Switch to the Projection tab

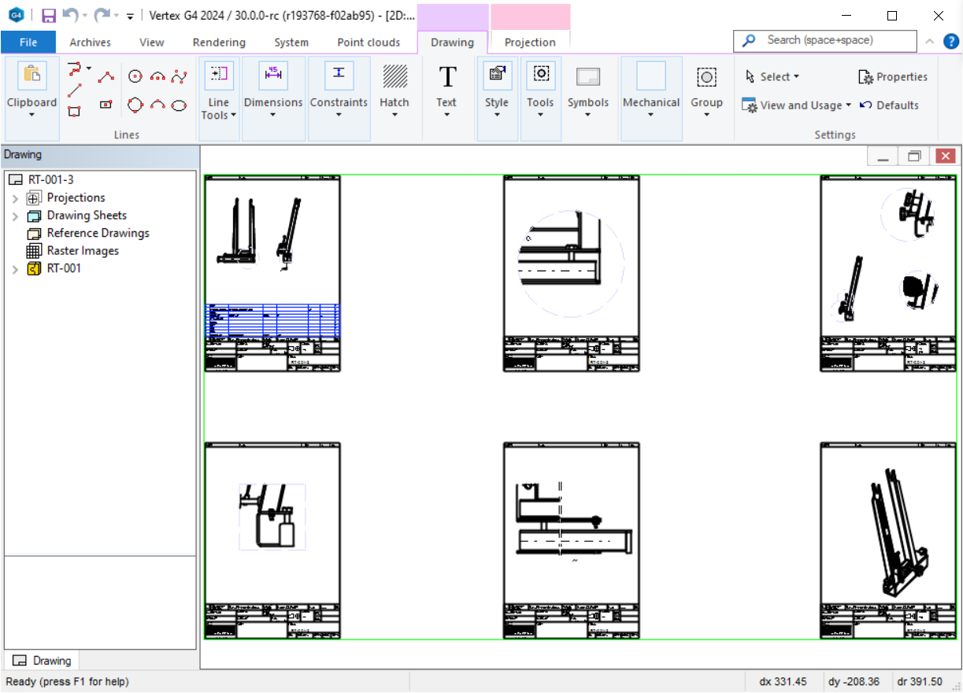click(529, 43)
